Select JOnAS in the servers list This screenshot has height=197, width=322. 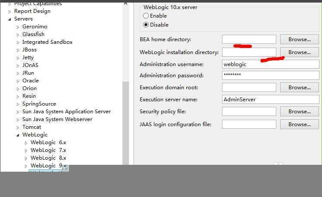(x=31, y=65)
